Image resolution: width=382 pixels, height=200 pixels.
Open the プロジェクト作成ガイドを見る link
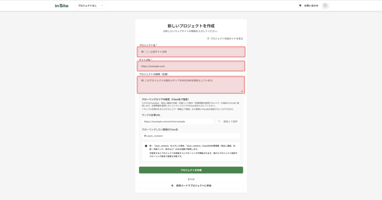[226, 39]
